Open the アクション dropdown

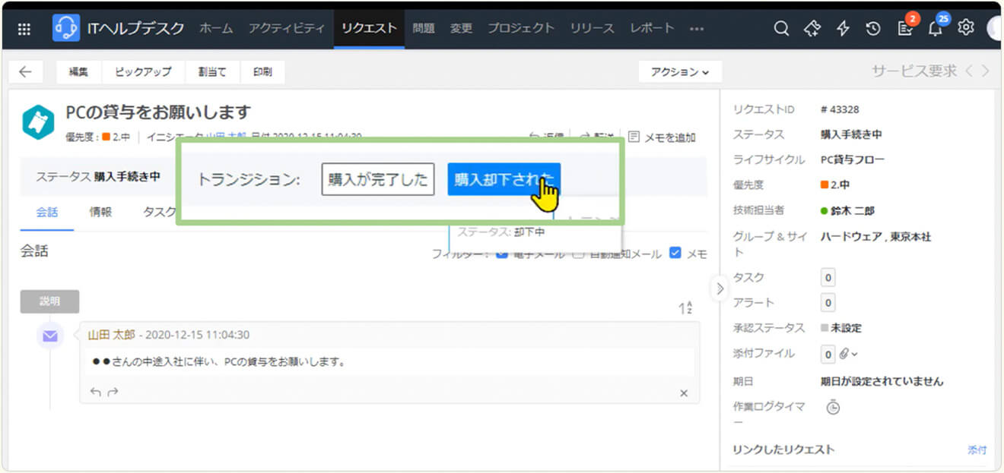(679, 72)
